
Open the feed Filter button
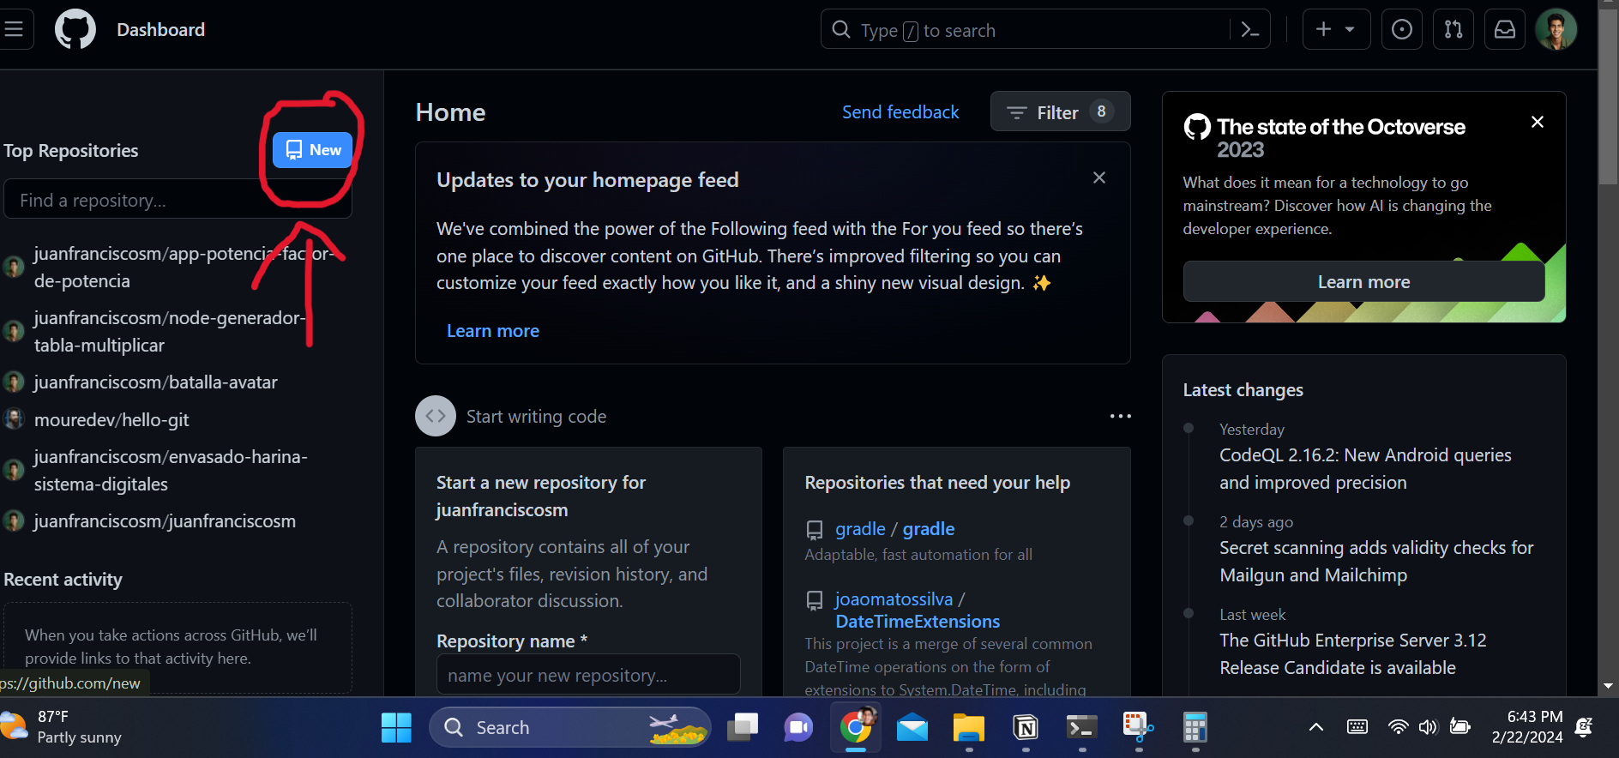pos(1060,111)
